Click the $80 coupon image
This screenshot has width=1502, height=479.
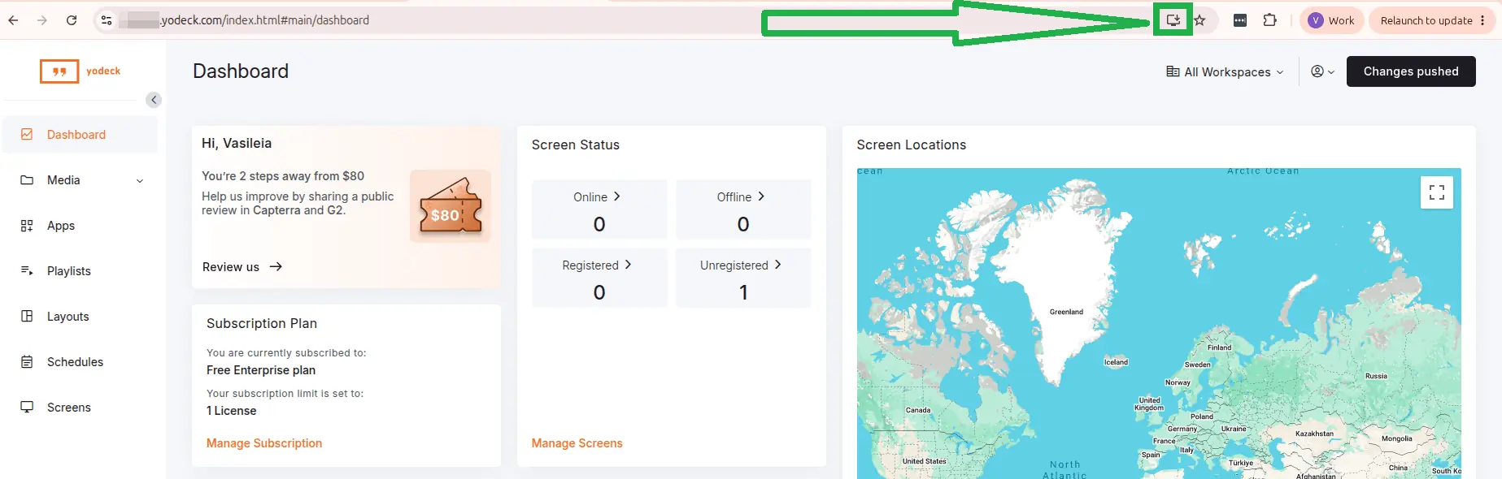click(x=451, y=206)
